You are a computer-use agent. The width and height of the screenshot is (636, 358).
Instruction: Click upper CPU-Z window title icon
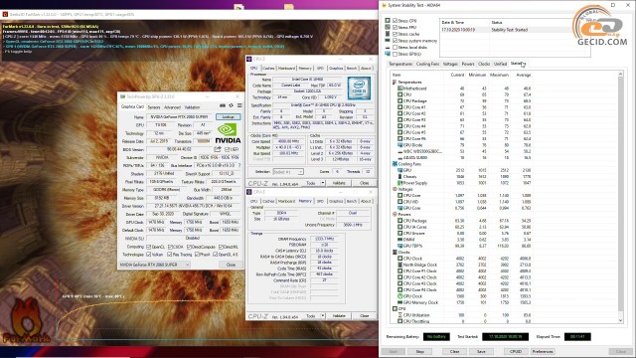click(249, 59)
